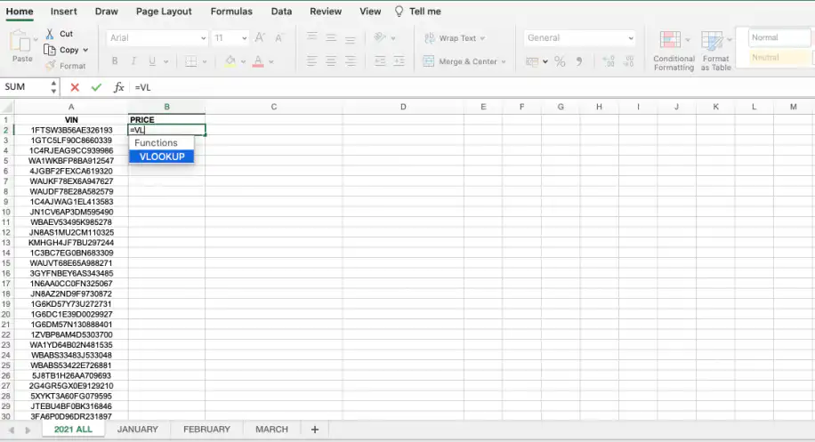
Task: Apply comma style number format
Action: tap(579, 61)
